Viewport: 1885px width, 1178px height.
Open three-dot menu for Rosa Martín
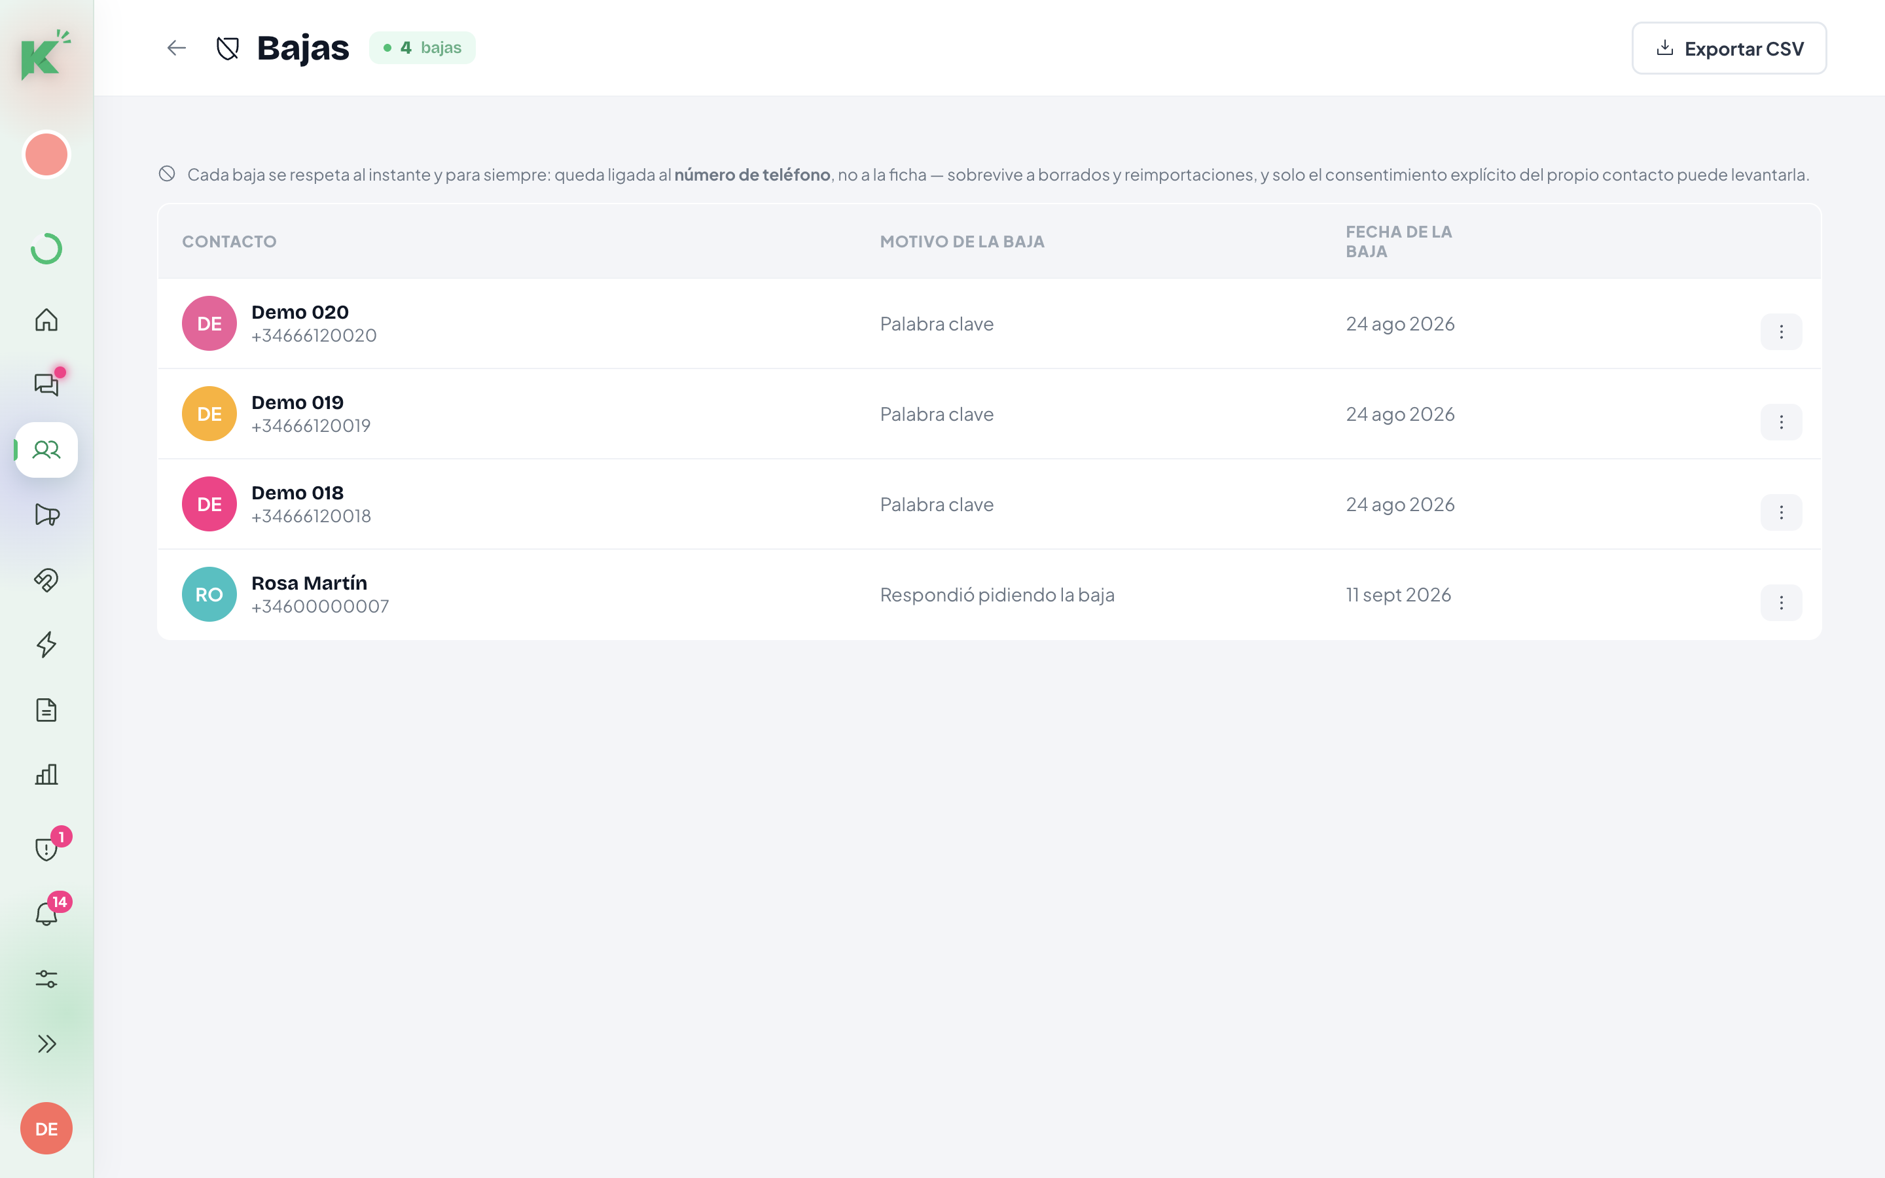(x=1781, y=603)
